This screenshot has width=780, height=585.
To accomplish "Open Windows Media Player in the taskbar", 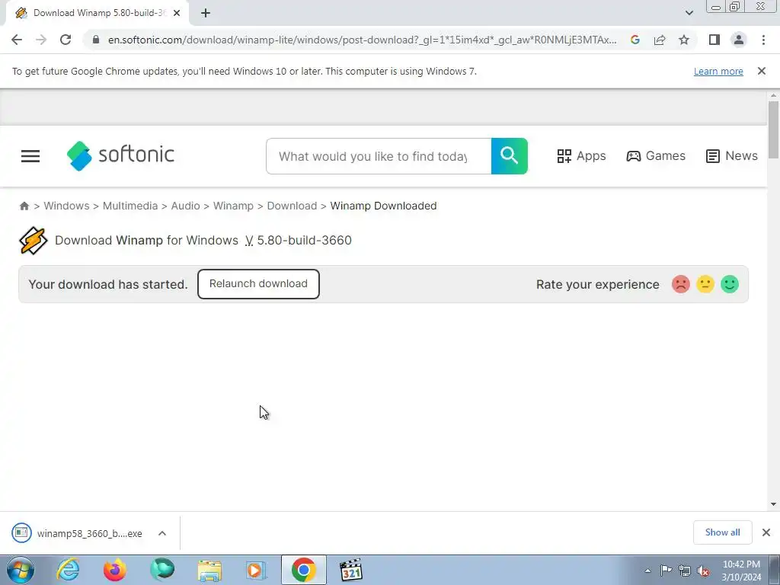I will [x=256, y=570].
